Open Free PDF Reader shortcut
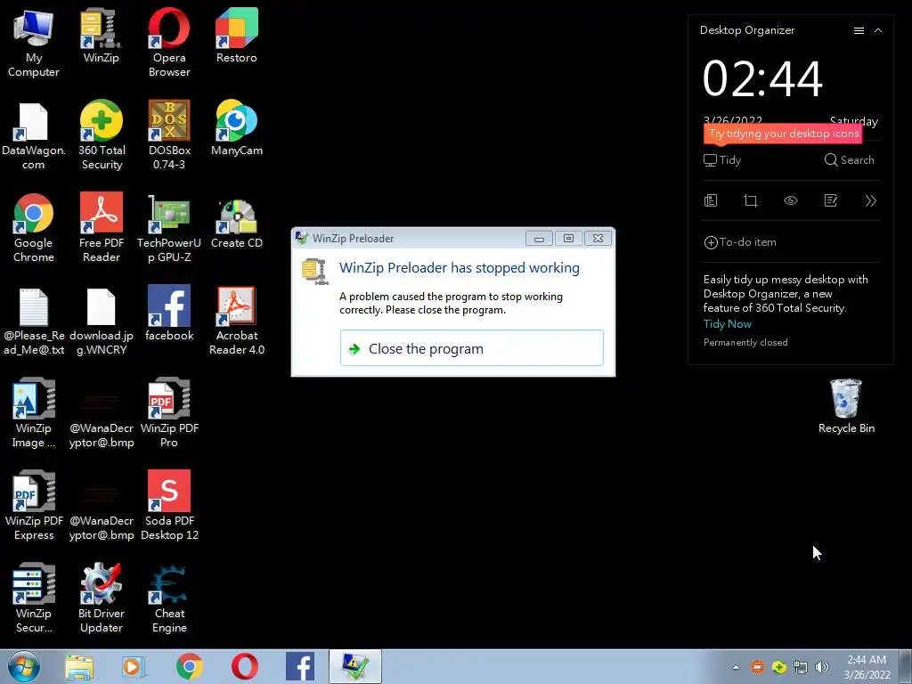Image resolution: width=912 pixels, height=684 pixels. [102, 227]
